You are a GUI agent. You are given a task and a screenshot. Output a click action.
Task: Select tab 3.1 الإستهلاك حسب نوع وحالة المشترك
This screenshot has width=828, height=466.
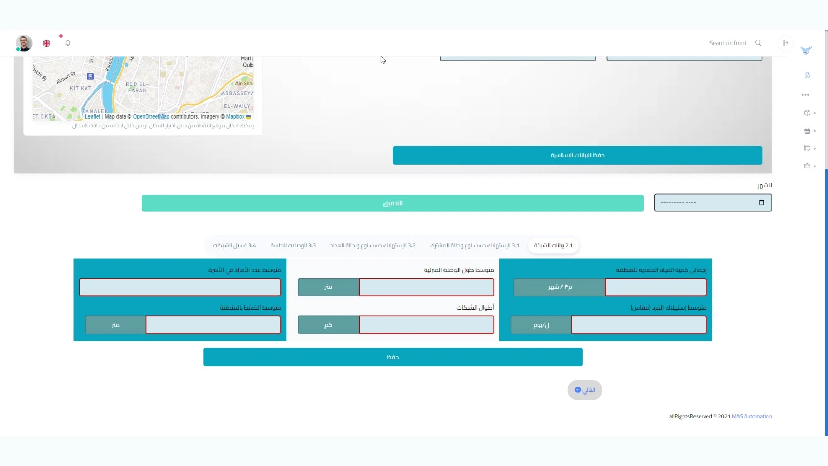click(475, 245)
